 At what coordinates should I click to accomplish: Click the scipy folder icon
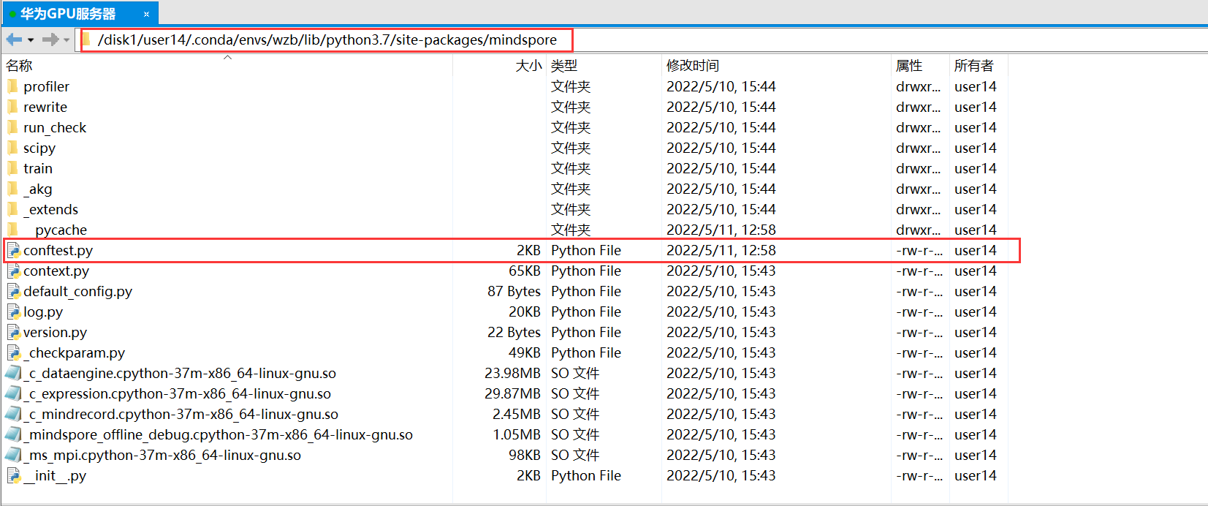[12, 148]
